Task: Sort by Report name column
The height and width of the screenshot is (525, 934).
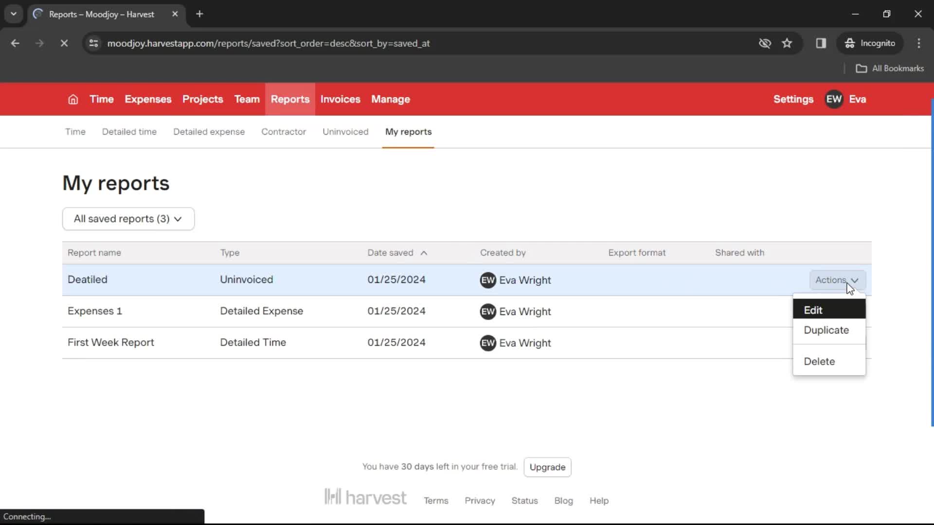Action: tap(94, 253)
